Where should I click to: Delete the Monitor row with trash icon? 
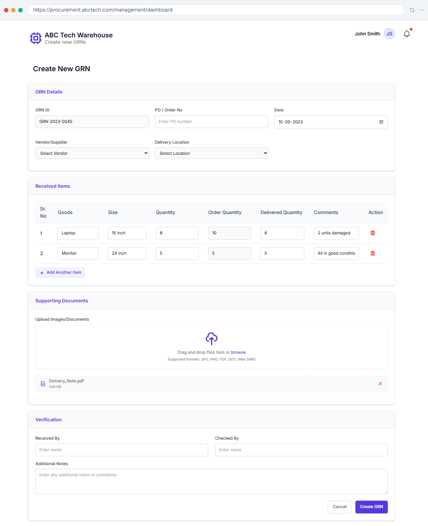coord(373,253)
